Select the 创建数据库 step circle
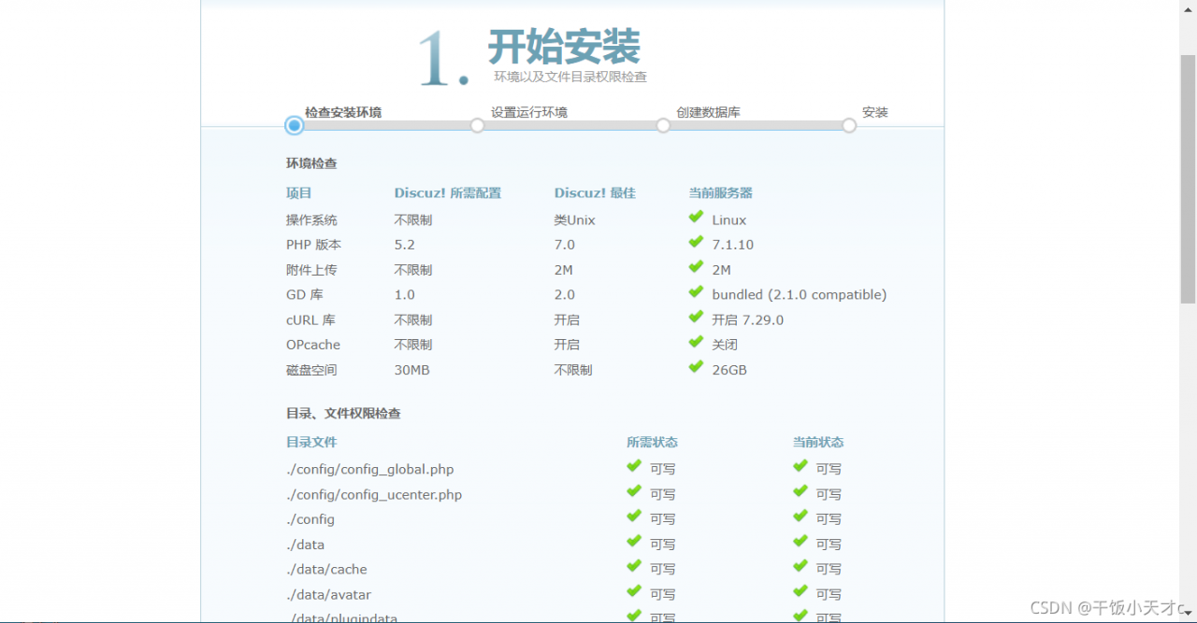This screenshot has width=1197, height=623. click(x=663, y=125)
